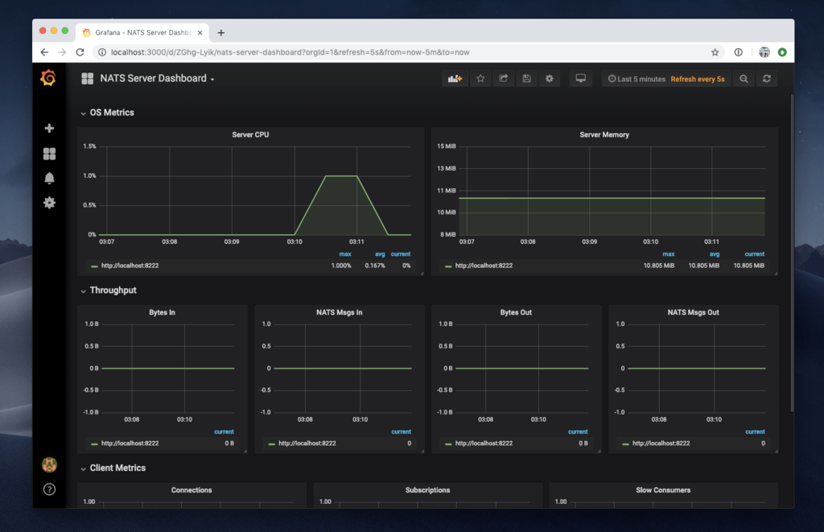Open dashboard settings gear in toolbar
Screen dimensions: 824x532
549,79
